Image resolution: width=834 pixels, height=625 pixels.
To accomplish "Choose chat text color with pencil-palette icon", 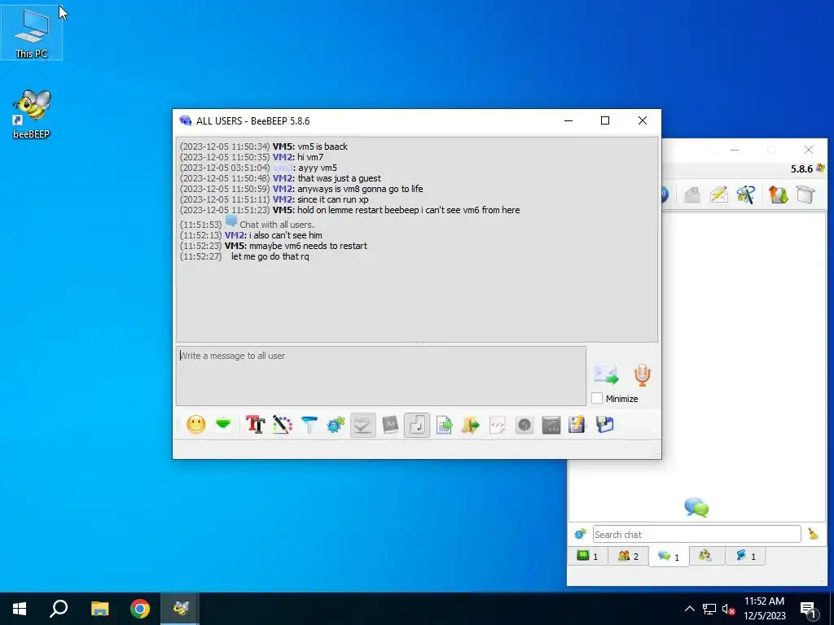I will [283, 425].
